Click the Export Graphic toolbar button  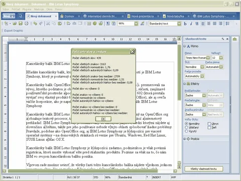[x=14, y=31]
